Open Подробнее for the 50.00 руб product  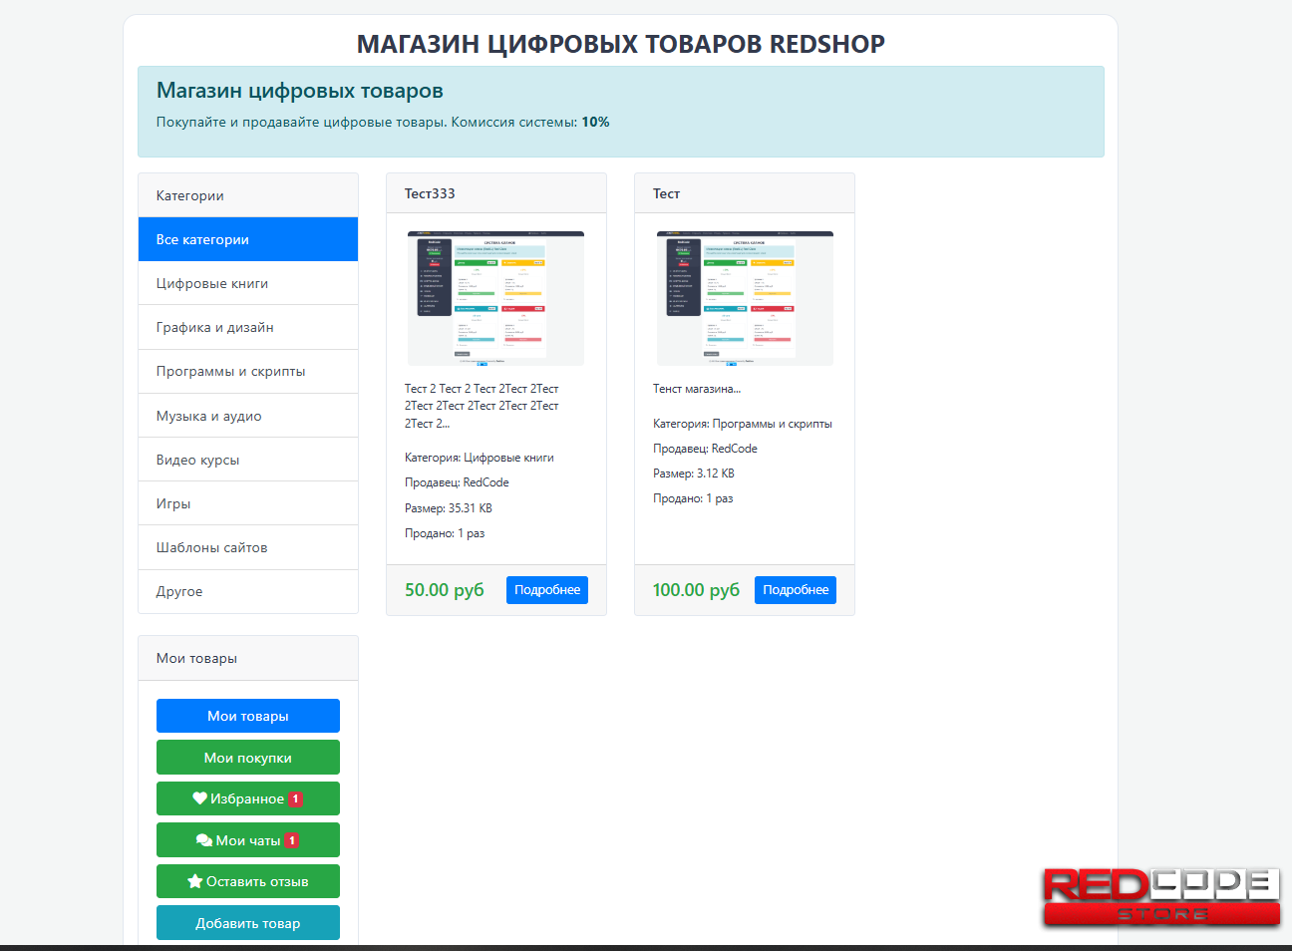click(546, 590)
